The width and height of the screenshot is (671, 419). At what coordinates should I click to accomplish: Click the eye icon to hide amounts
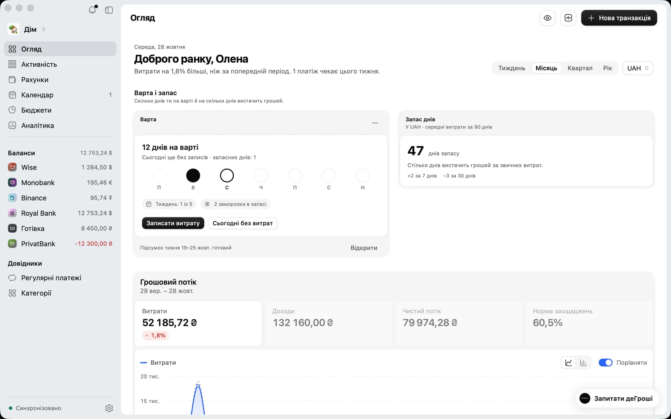pos(547,18)
